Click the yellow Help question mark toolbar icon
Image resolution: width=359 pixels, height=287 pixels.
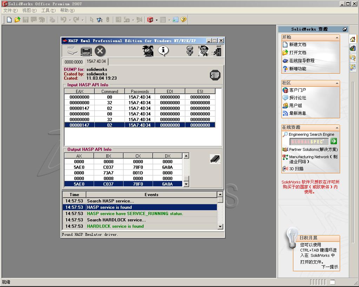point(184,20)
